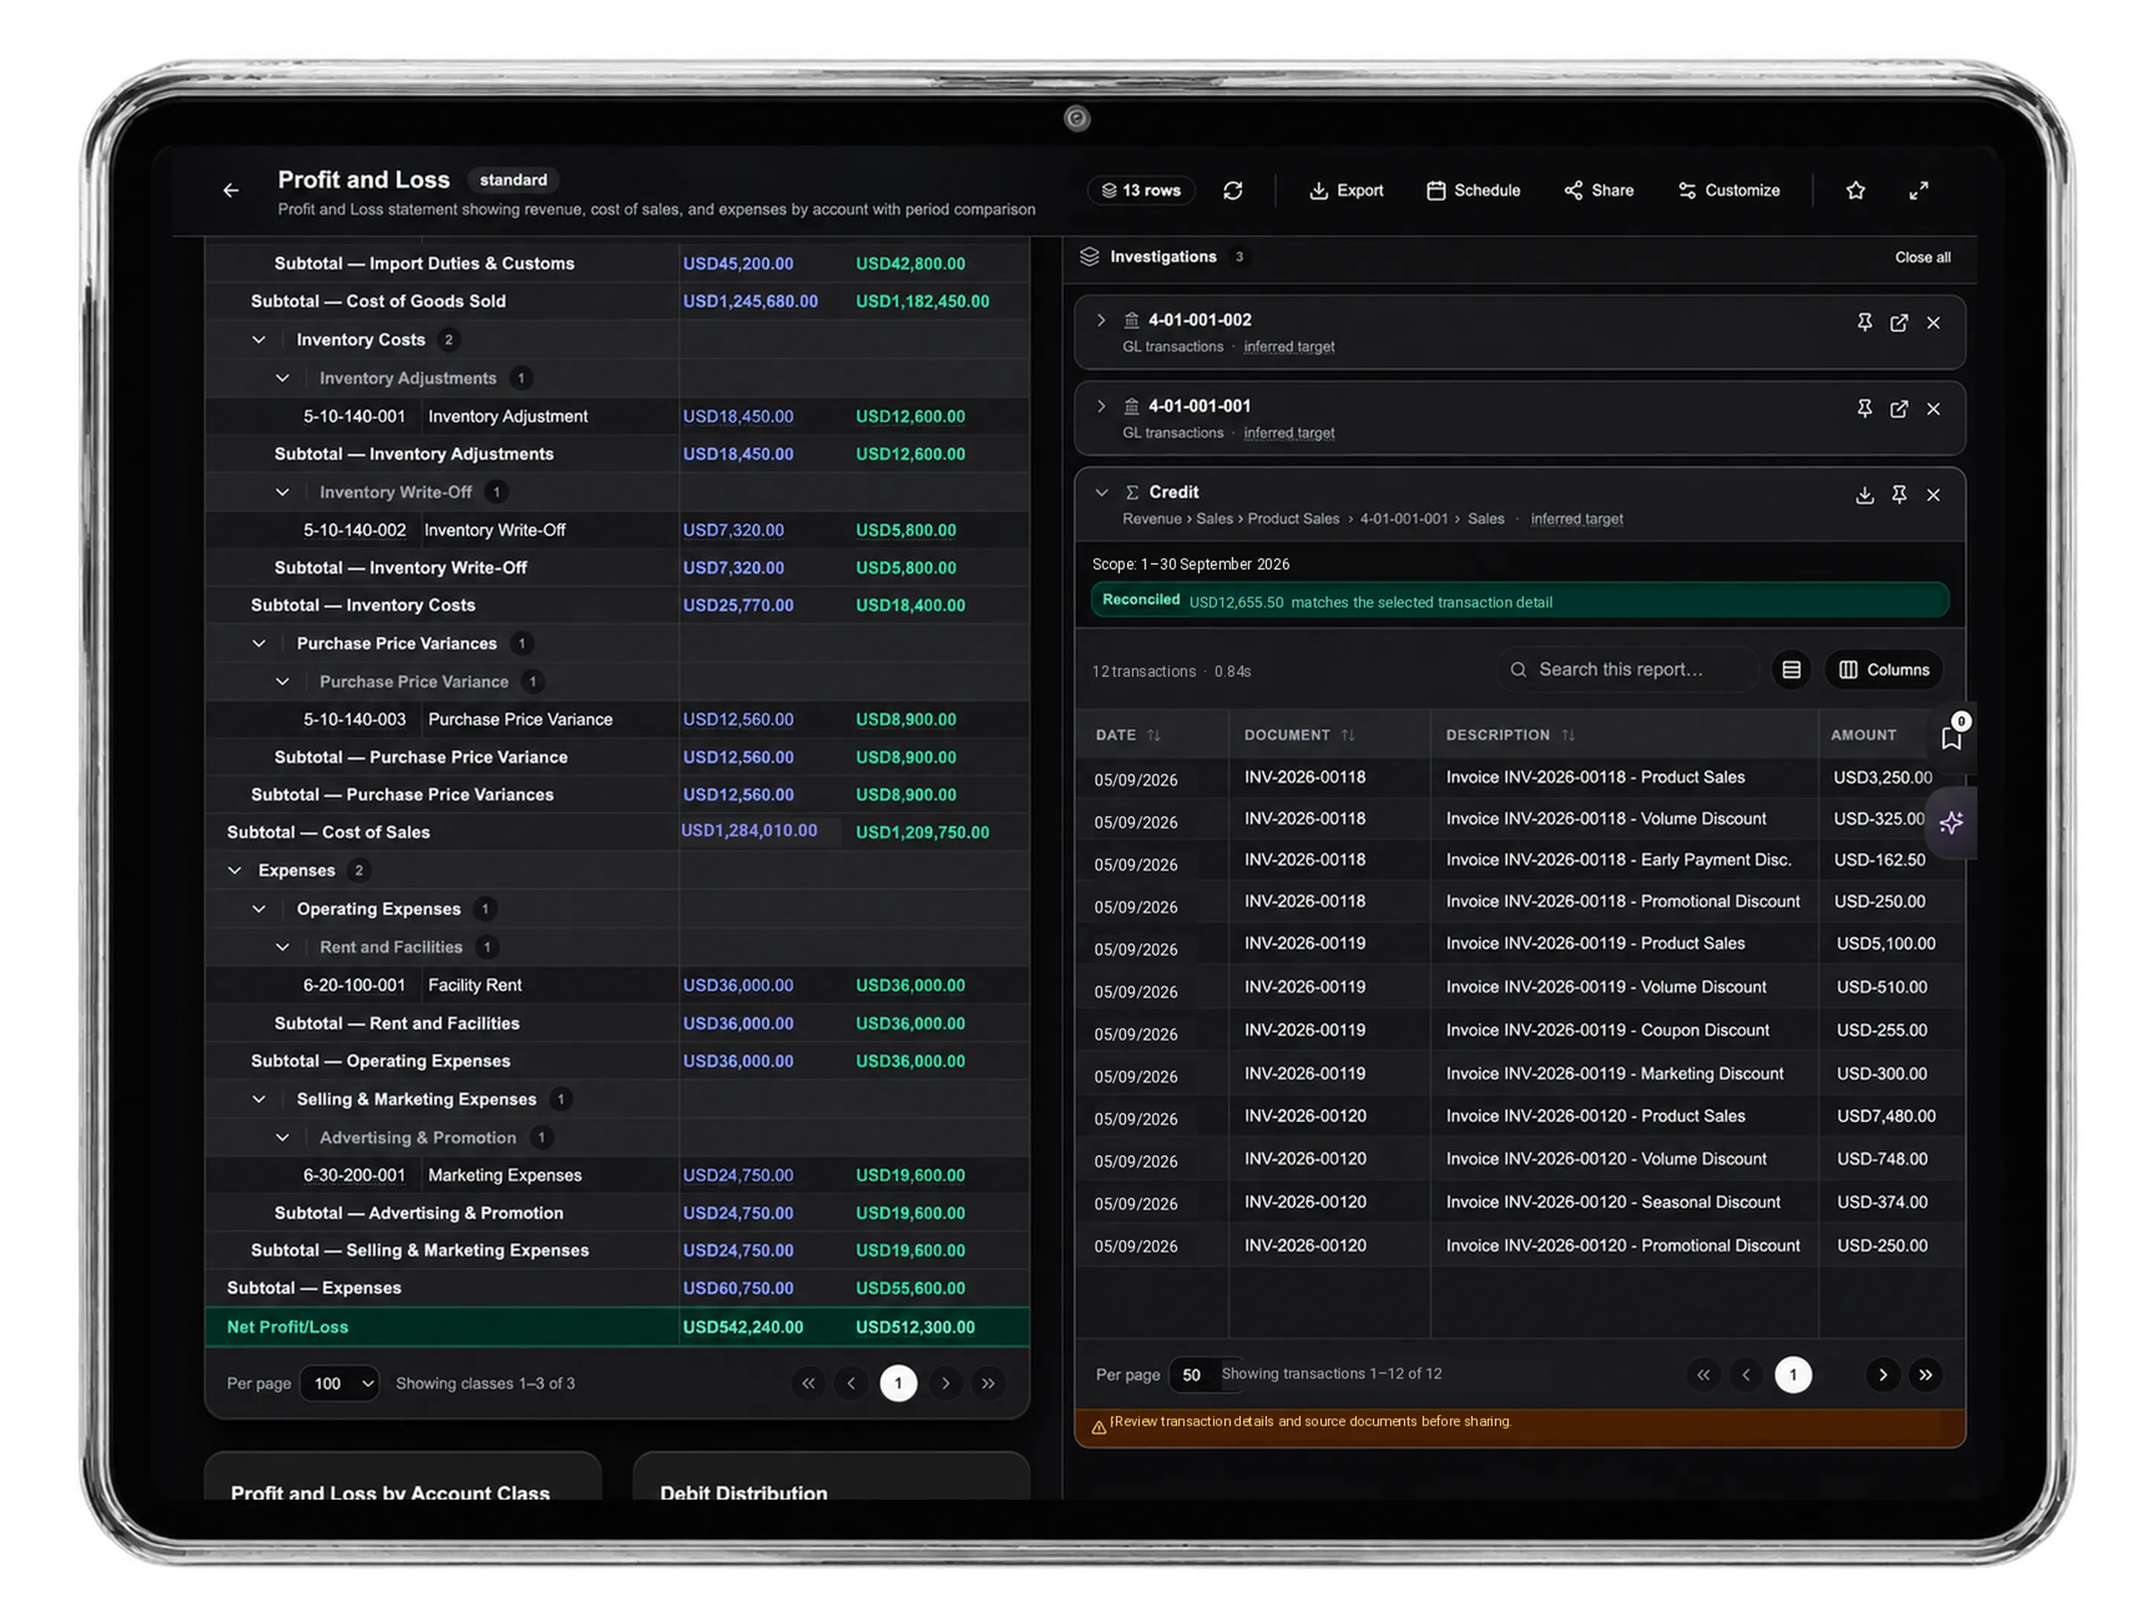Expand the 4-01-001-002 investigation
This screenshot has height=1614, width=2152.
pyautogui.click(x=1101, y=320)
